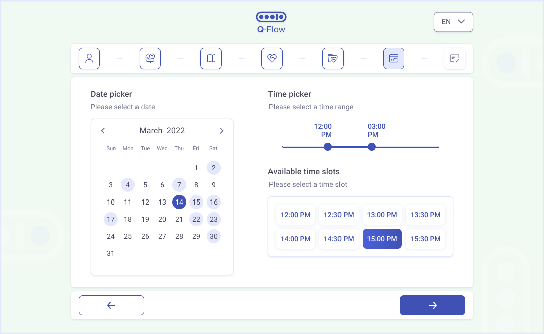Viewport: 544px width, 334px height.
Task: Go to previous month in calendar
Action: point(103,131)
